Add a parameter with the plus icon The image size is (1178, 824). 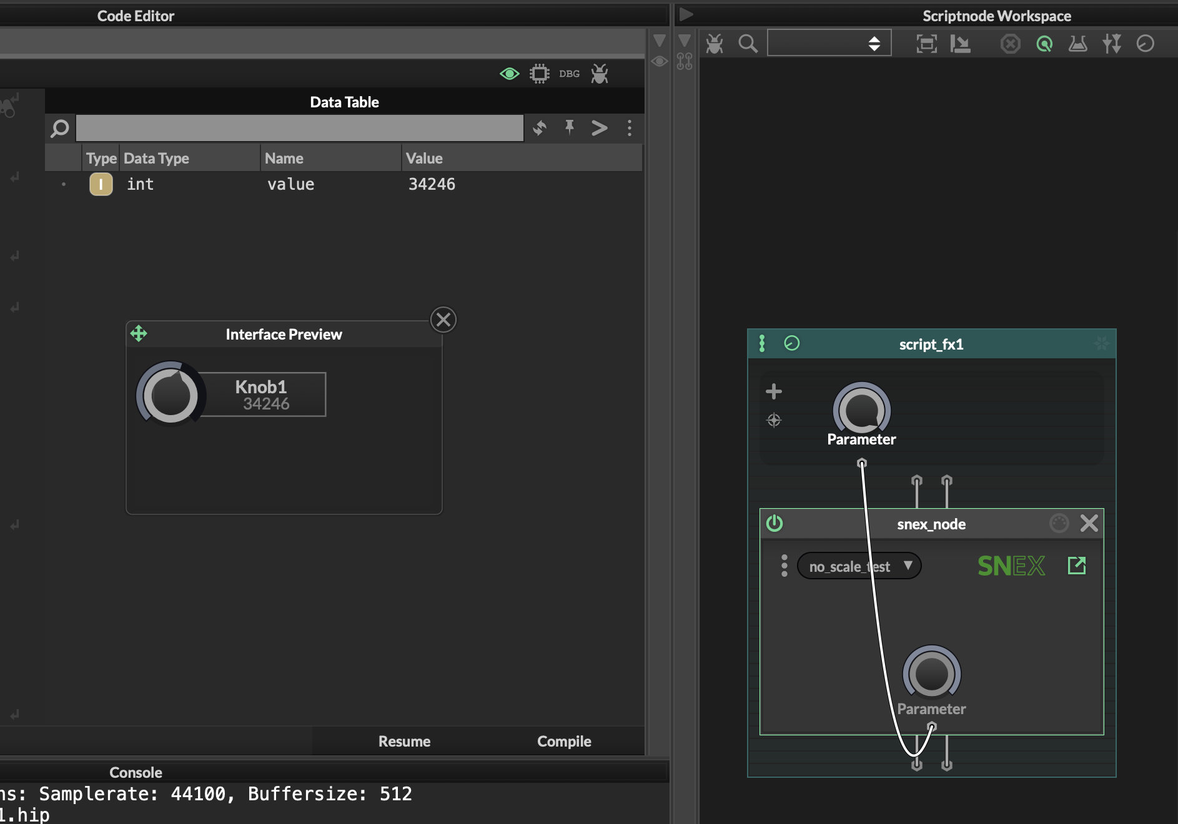pos(774,391)
